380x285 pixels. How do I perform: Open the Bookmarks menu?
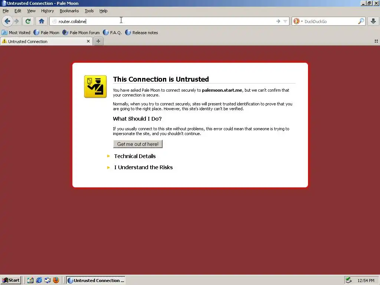pyautogui.click(x=69, y=11)
